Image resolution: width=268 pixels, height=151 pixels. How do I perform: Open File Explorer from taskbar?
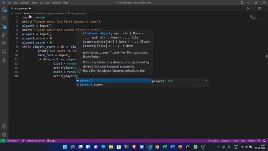tap(111, 147)
